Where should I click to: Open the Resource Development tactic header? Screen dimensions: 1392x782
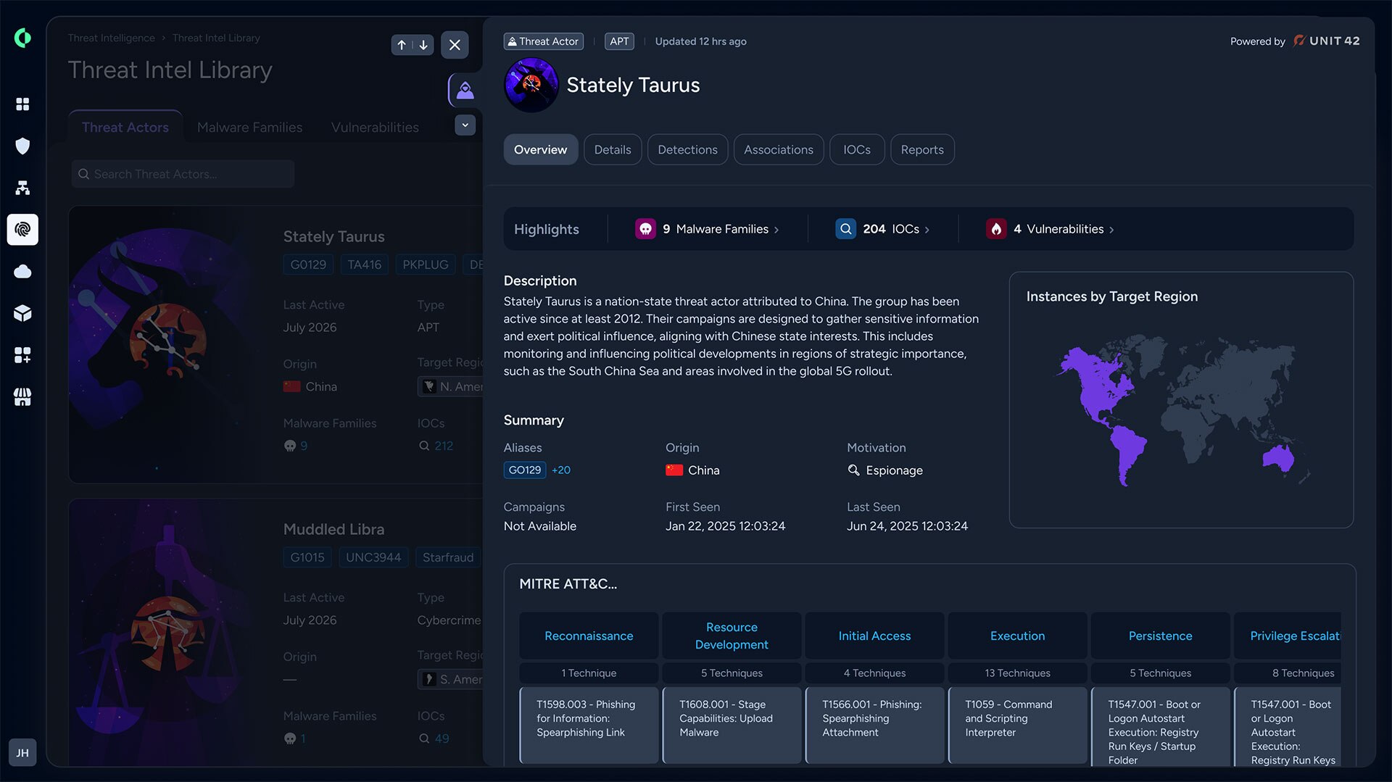[732, 636]
